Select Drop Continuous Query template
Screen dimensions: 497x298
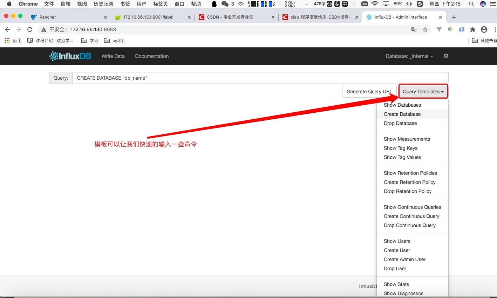pyautogui.click(x=413, y=225)
